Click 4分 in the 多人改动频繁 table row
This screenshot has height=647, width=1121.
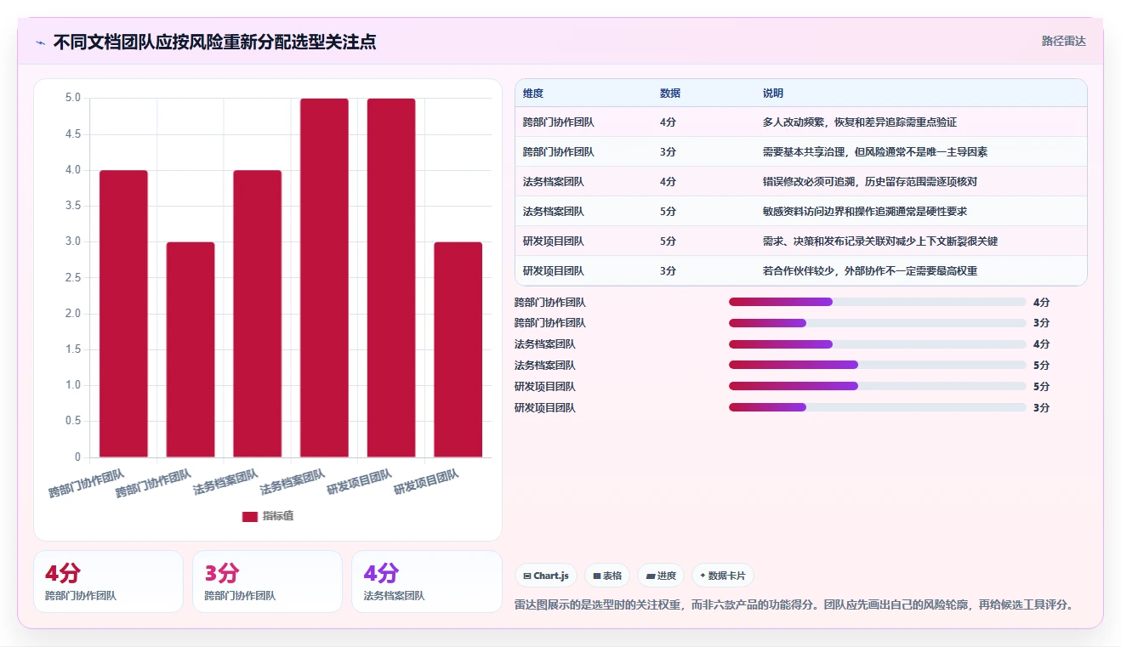[669, 122]
